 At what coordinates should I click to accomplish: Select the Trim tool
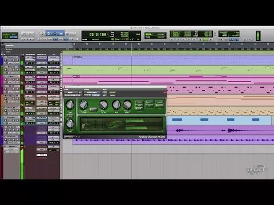[49, 34]
